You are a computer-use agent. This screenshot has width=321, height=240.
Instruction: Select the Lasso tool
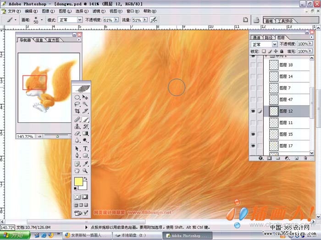coord(77,104)
